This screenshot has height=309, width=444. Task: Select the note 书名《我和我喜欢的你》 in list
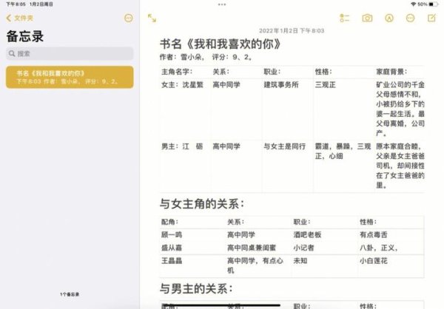click(70, 77)
